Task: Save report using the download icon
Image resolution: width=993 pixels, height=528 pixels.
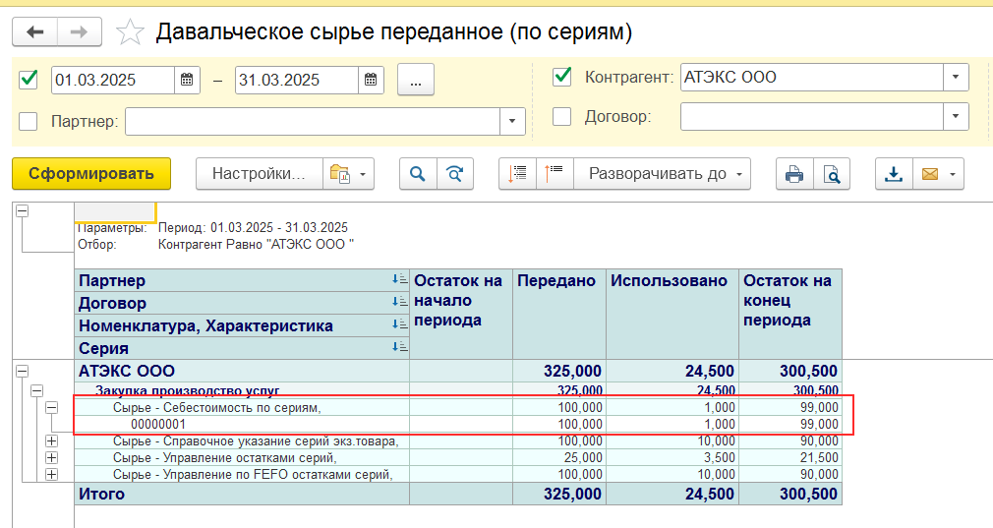Action: 894,174
